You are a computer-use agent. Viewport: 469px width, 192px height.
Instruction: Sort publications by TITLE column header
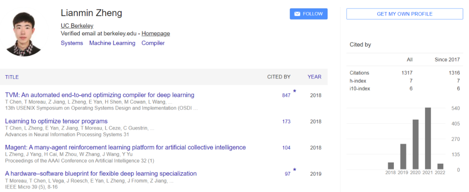pos(12,77)
